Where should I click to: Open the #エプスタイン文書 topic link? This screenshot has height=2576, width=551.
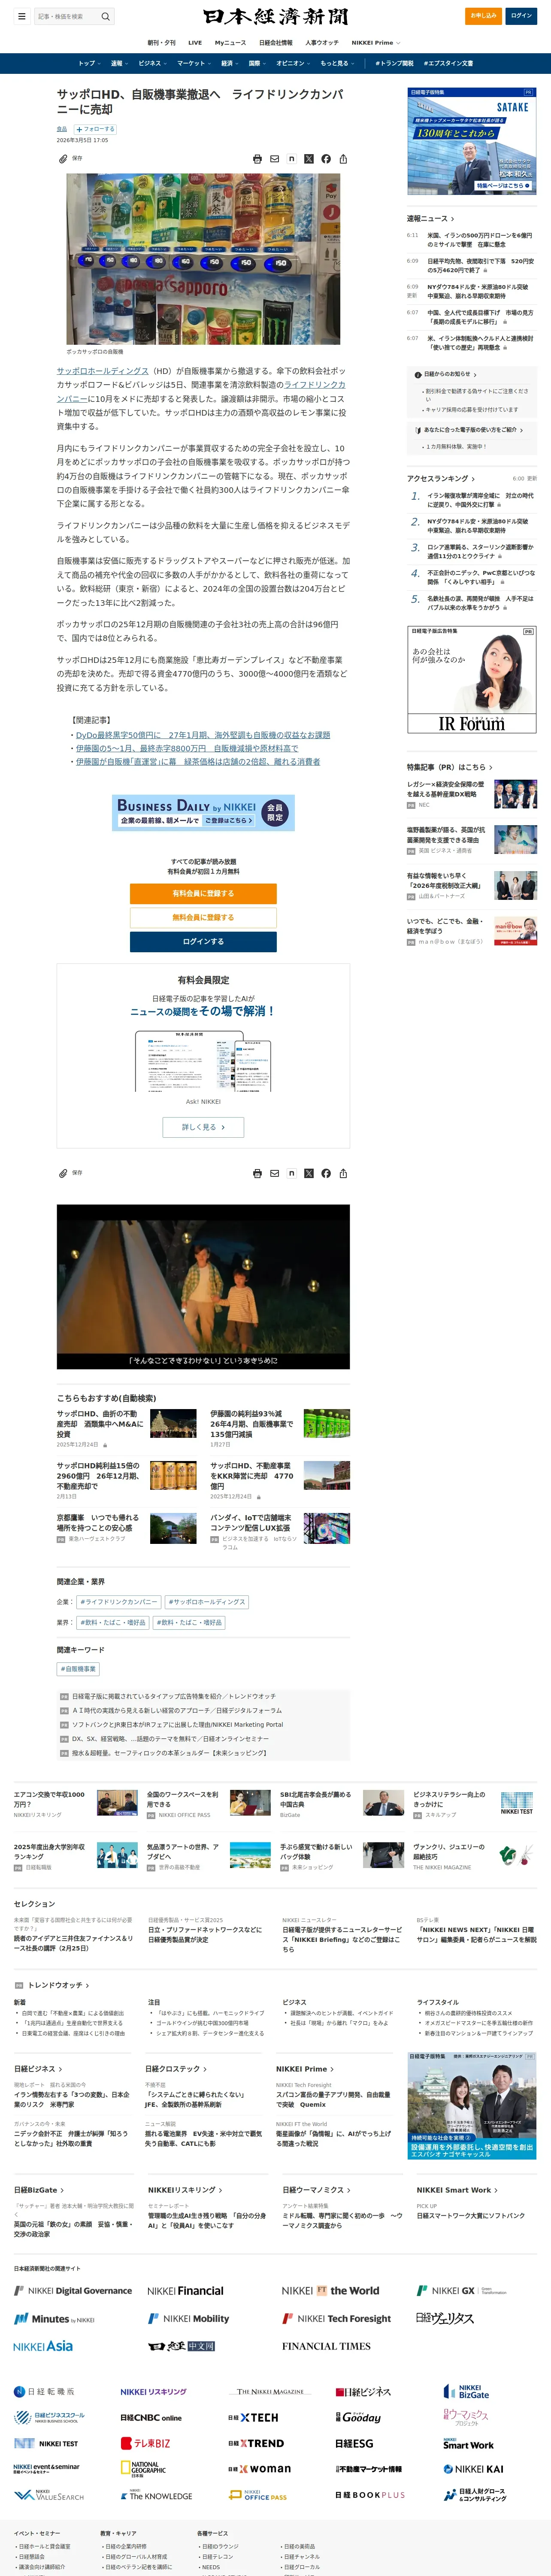[x=448, y=63]
